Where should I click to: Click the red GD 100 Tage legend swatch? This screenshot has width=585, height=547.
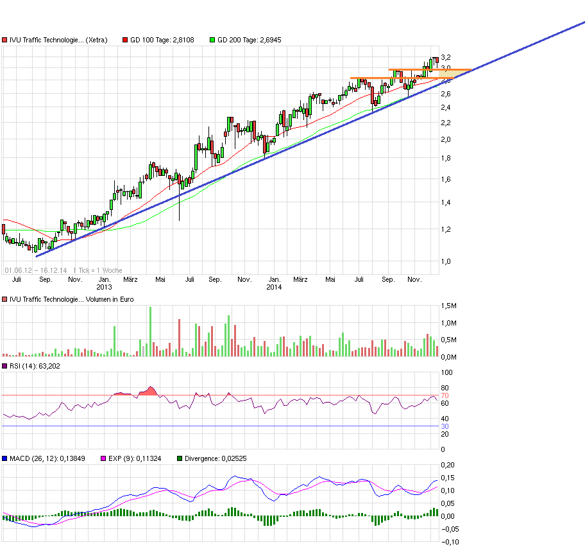click(x=125, y=40)
